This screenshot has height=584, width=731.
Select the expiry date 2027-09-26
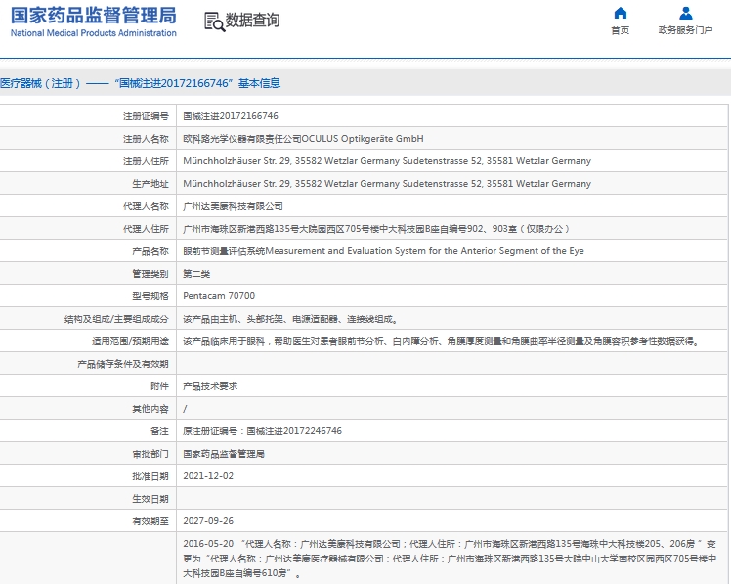208,521
